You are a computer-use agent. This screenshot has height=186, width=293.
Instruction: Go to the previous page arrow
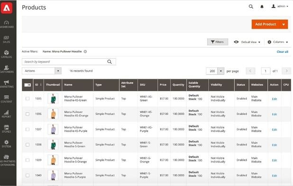pyautogui.click(x=250, y=71)
